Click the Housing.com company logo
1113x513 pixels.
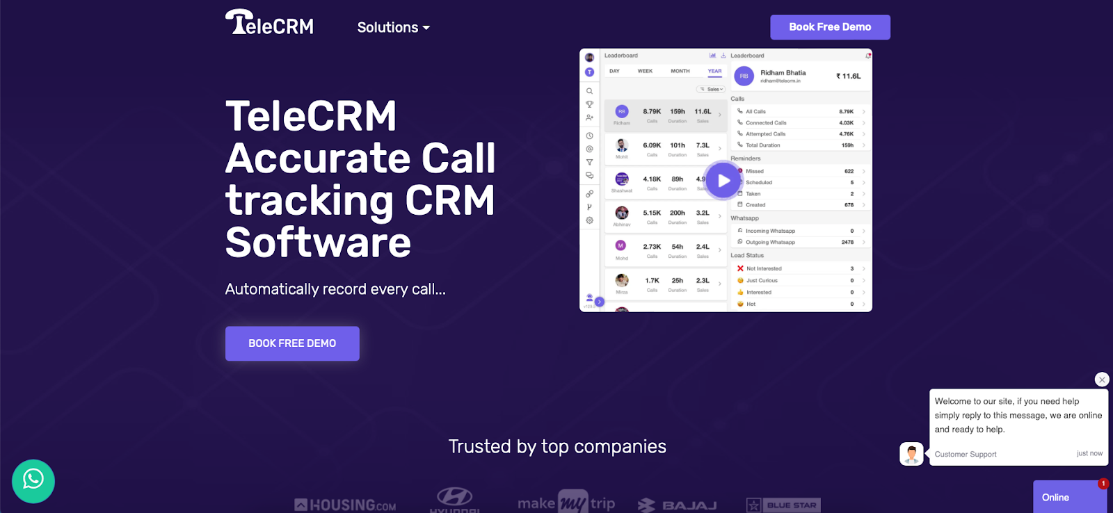pos(345,505)
